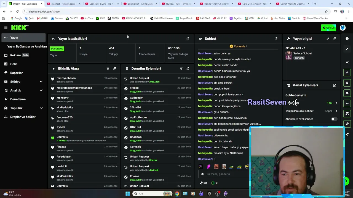The image size is (353, 198).
Task: Click the pencil icon in right sidebar
Action: [347, 49]
